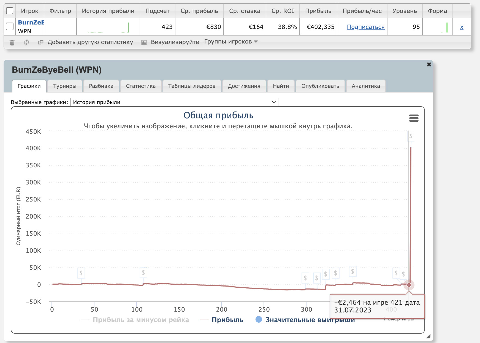This screenshot has width=480, height=343.
Task: Open the Статистика tab
Action: pos(141,86)
